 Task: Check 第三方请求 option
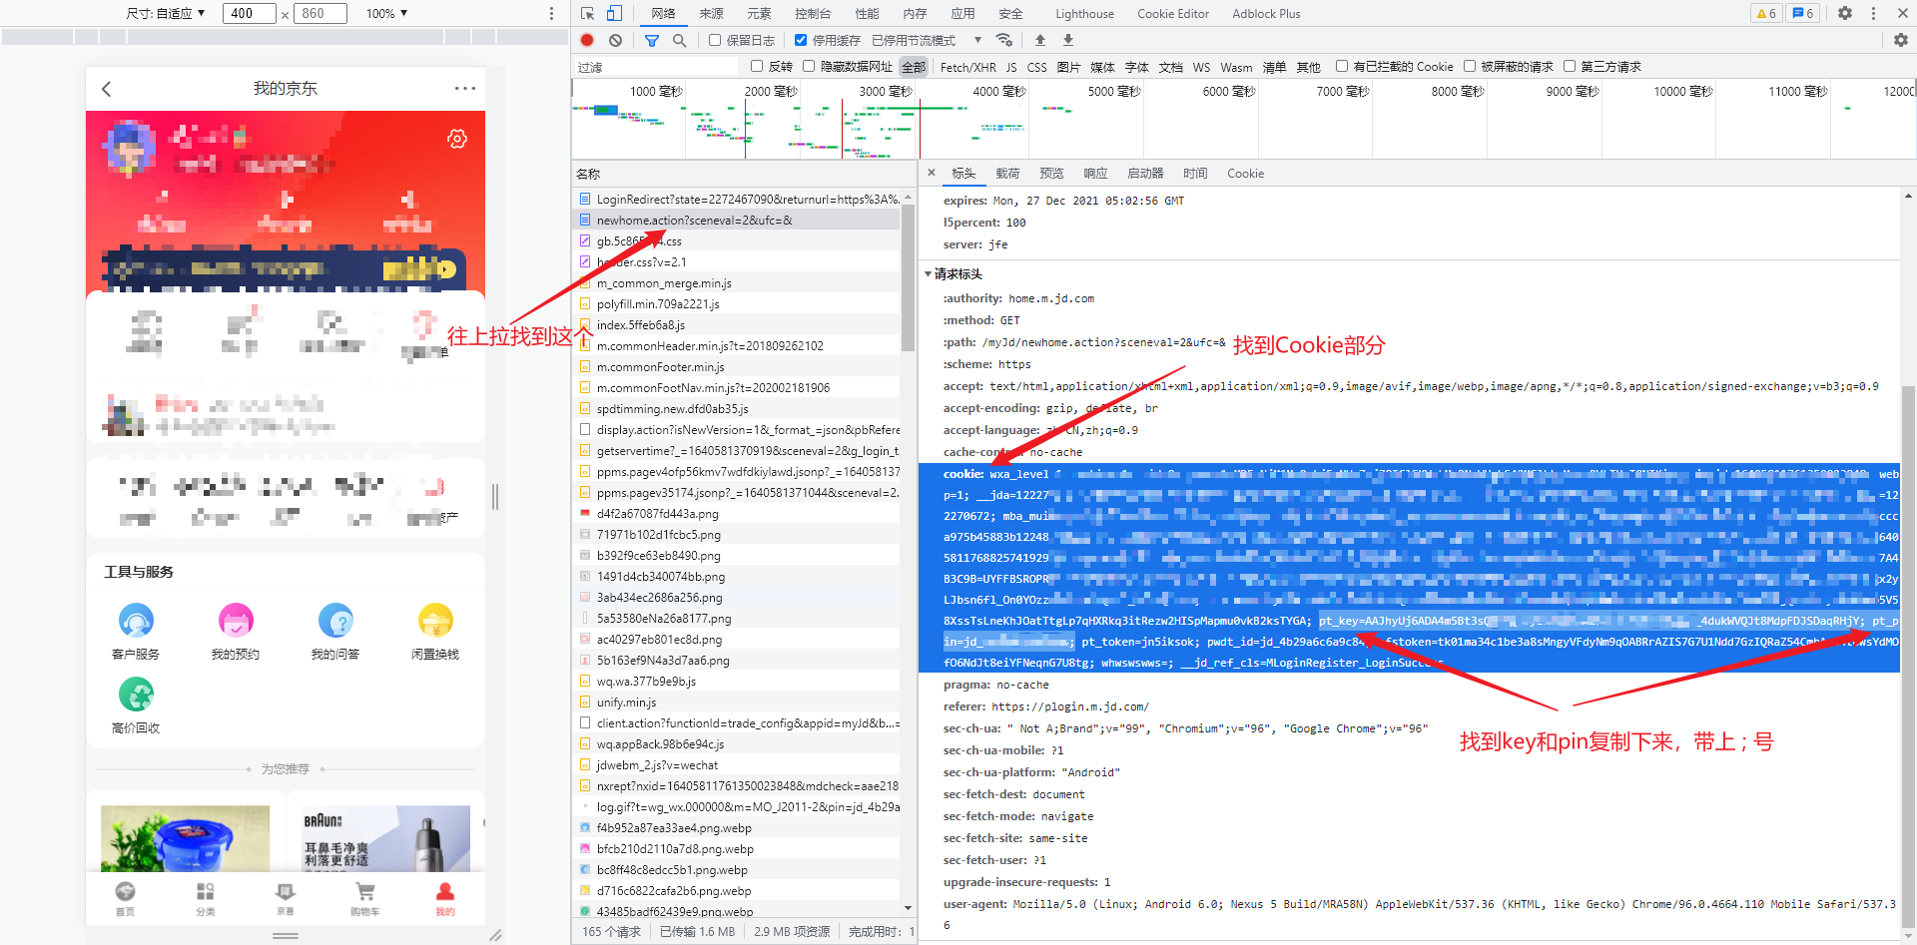click(1570, 67)
